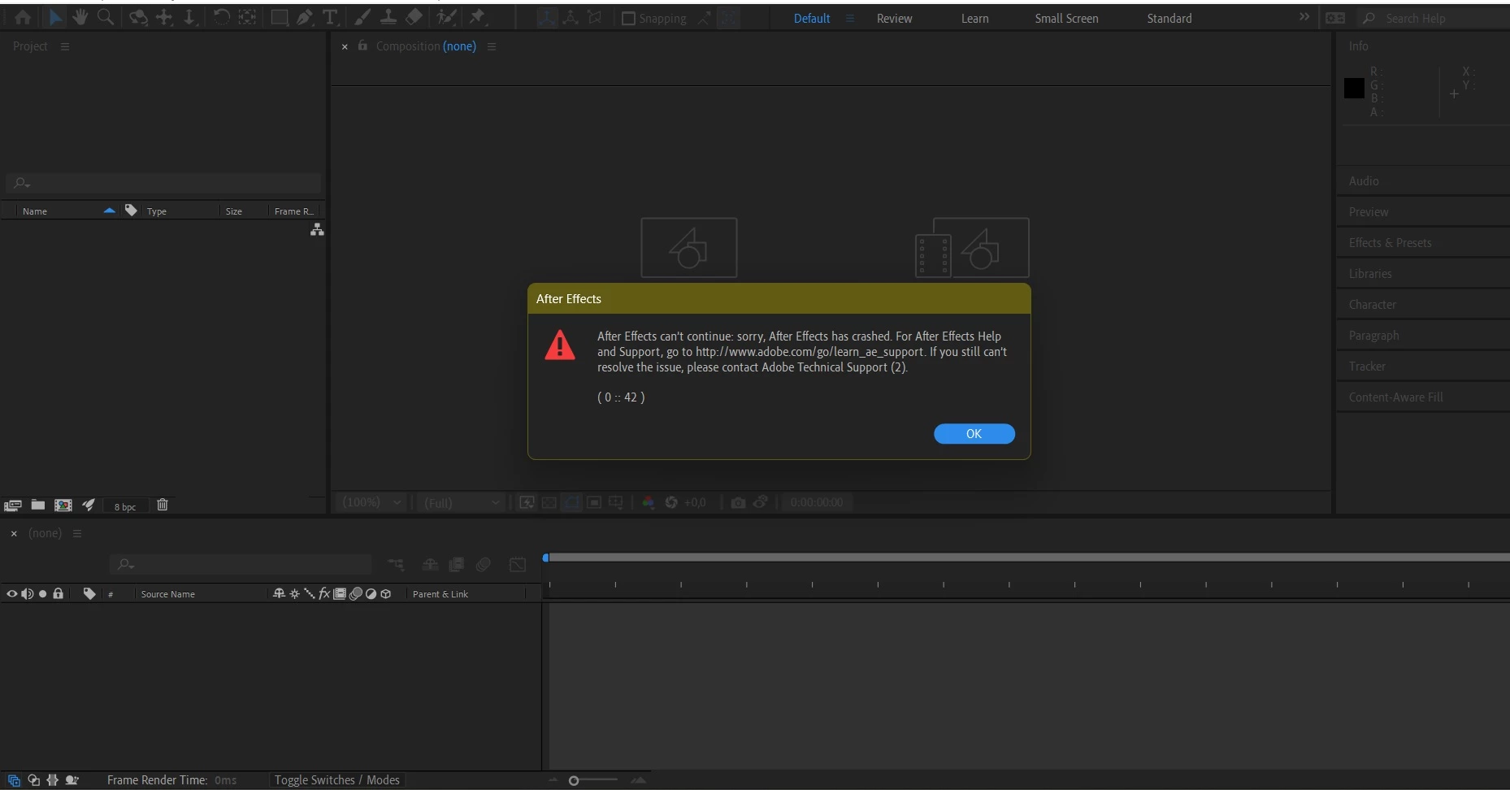1510x790 pixels.
Task: Toggle the composition viewer lock icon
Action: (362, 46)
